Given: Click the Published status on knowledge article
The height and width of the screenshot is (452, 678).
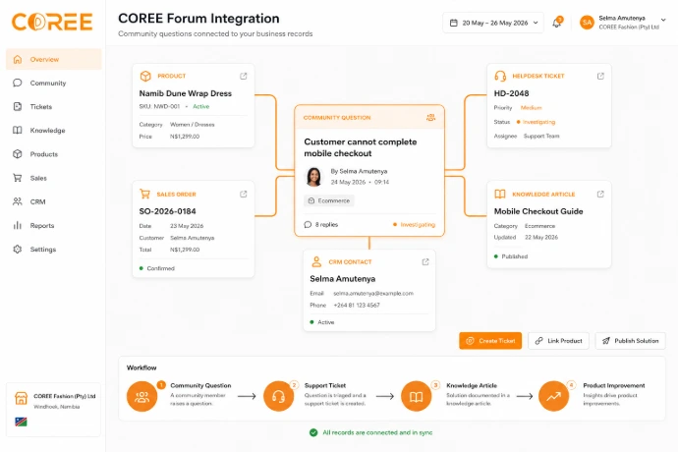Looking at the screenshot, I should [x=511, y=256].
